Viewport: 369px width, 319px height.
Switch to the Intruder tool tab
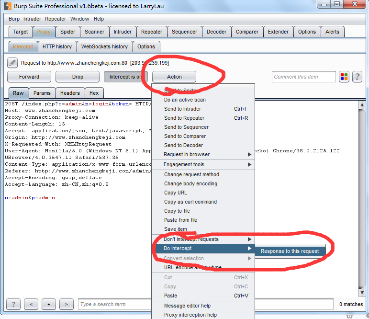coord(123,32)
